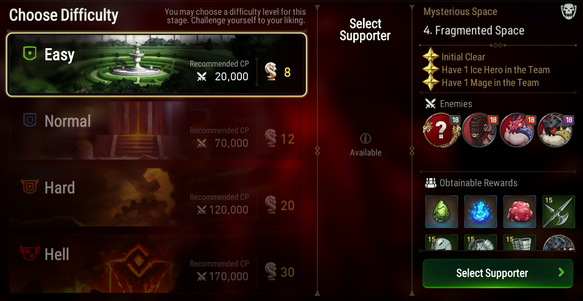Image resolution: width=583 pixels, height=301 pixels.
Task: Click the arrow on Select Supporter button
Action: (561, 273)
